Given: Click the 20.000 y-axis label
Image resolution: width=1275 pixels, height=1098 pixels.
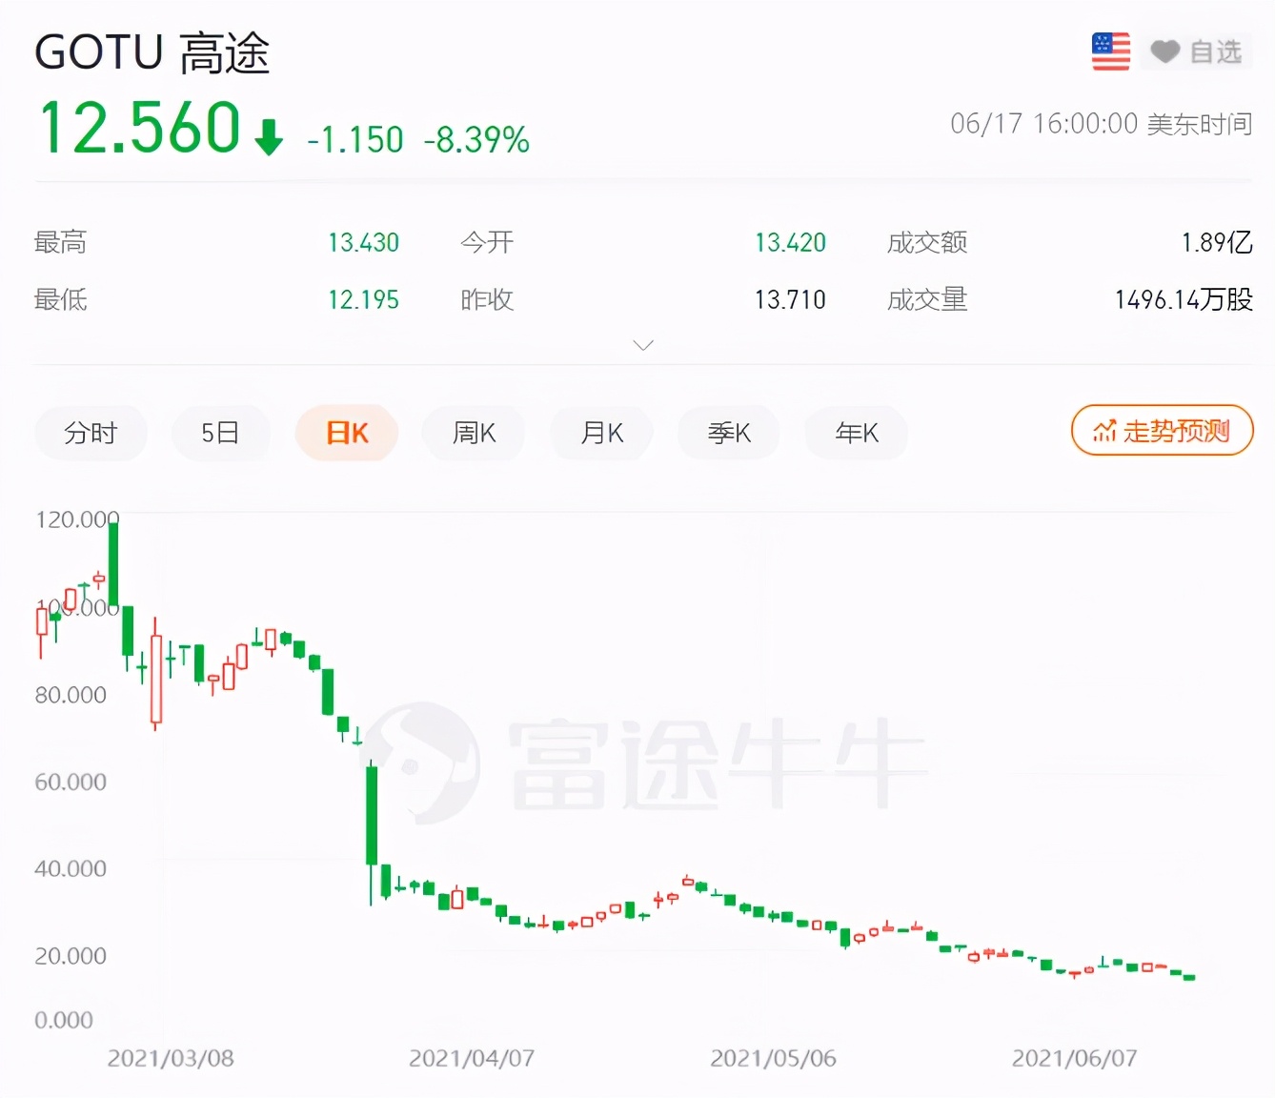Looking at the screenshot, I should (x=71, y=956).
